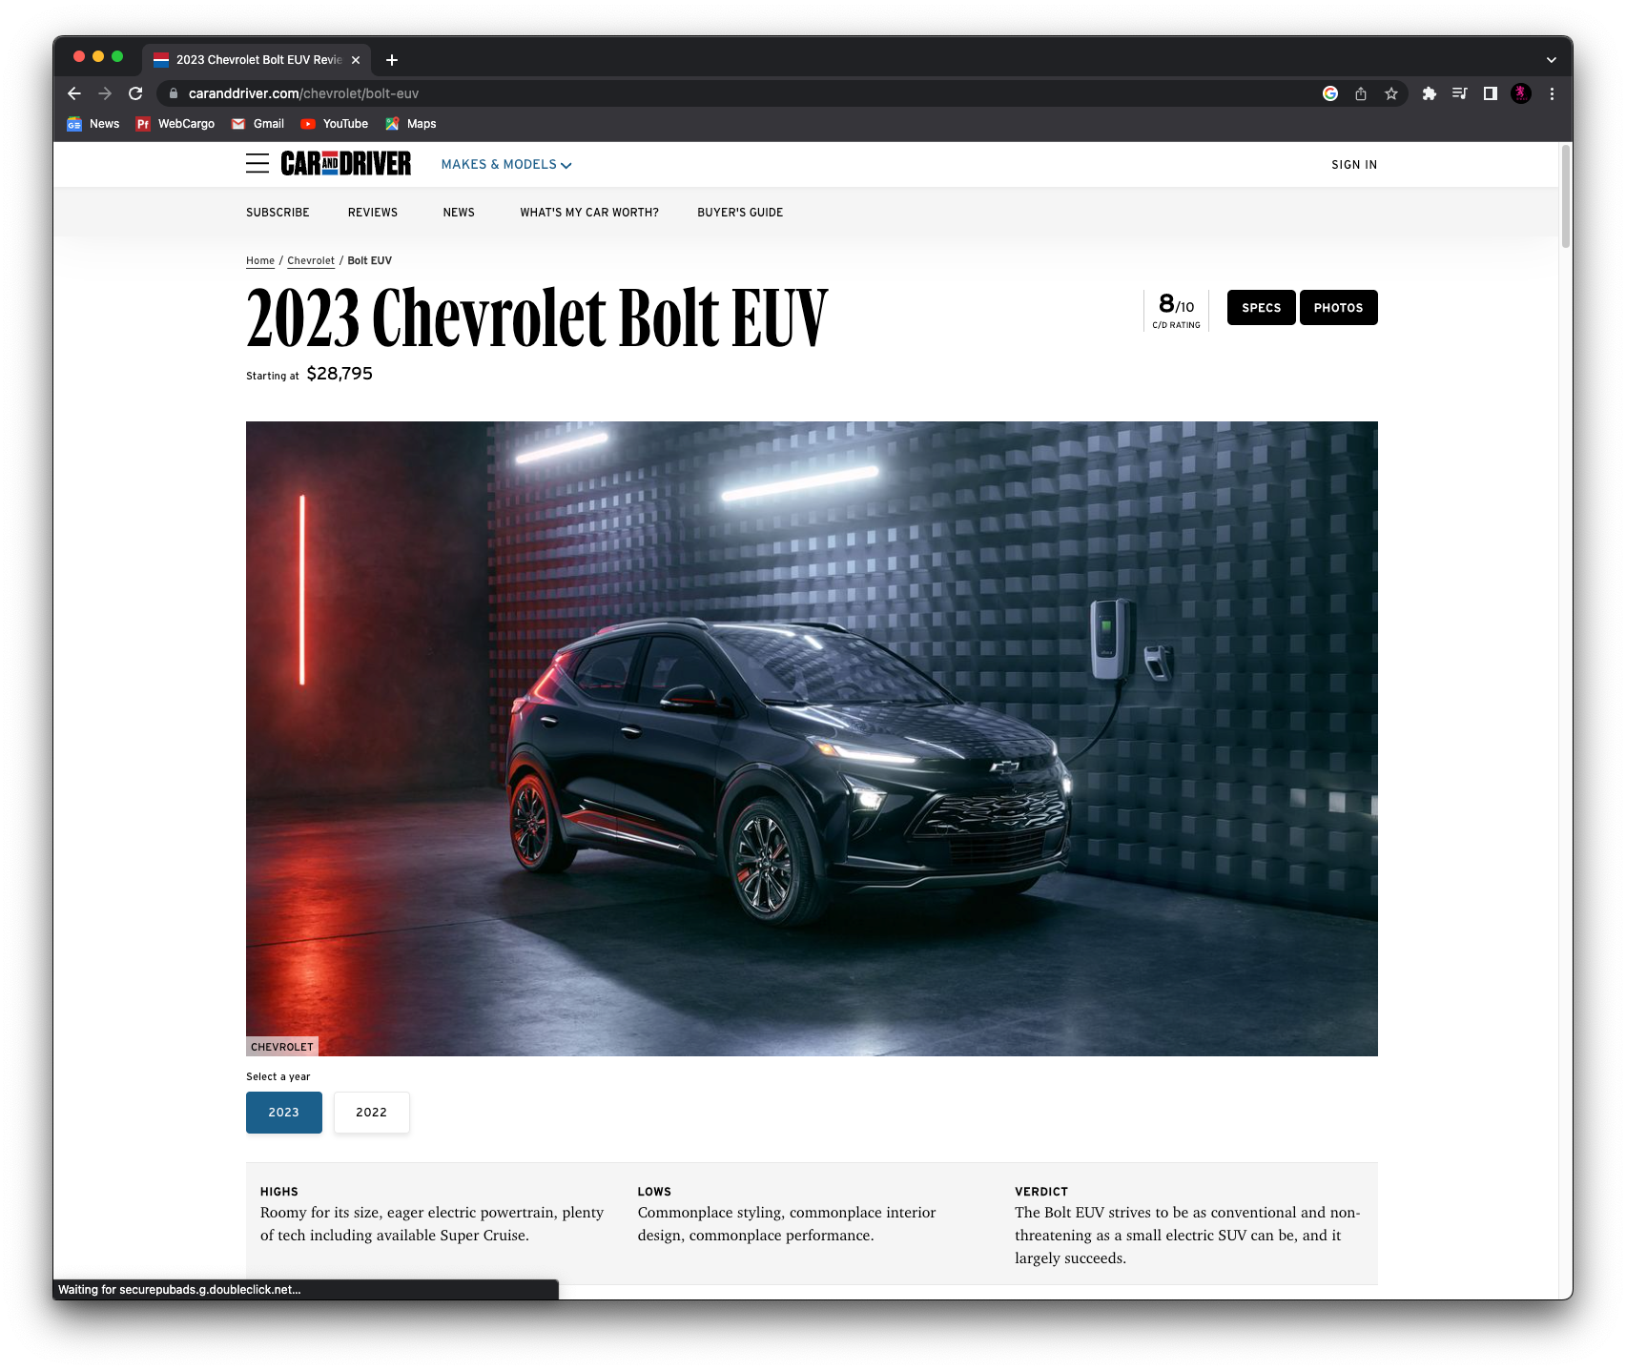Close the 2023 Chevrolet Bolt EUV tab
The width and height of the screenshot is (1626, 1370).
[356, 60]
